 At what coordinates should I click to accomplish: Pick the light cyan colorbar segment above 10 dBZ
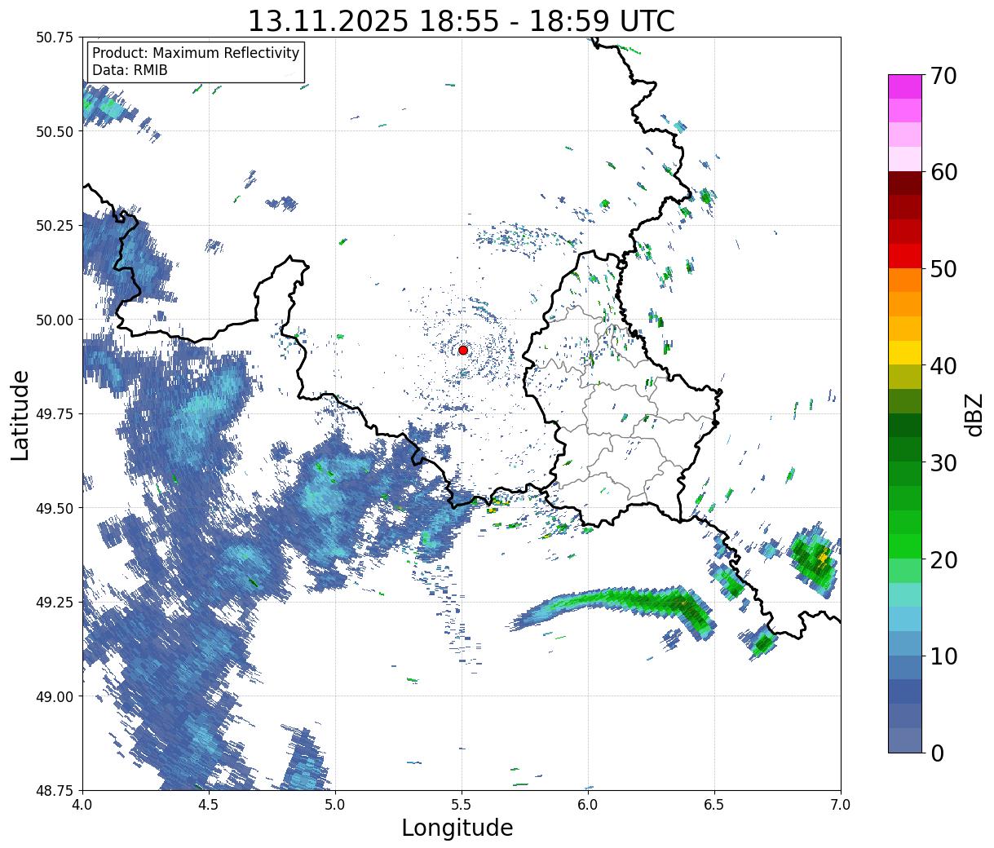(x=905, y=619)
